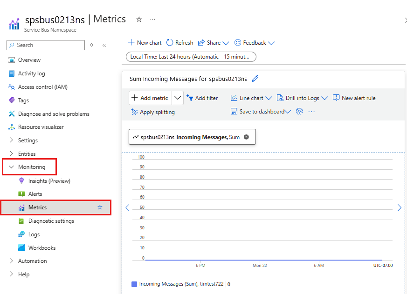407x294 pixels.
Task: Click the New alert rule icon button
Action: coord(336,98)
